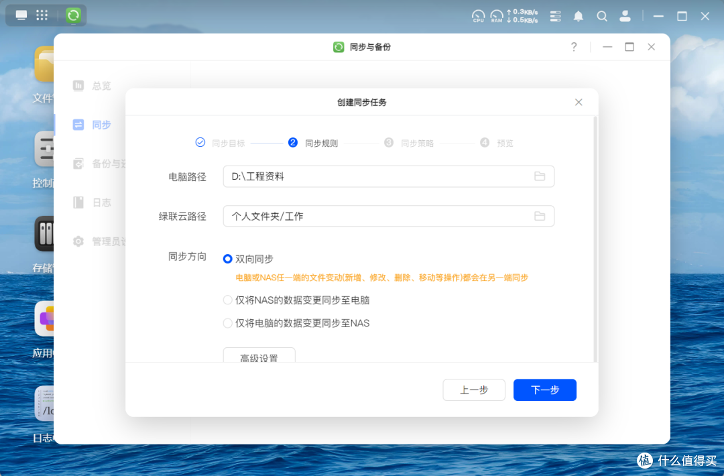
Task: Maximize the 同步与备份 window
Action: coord(629,47)
